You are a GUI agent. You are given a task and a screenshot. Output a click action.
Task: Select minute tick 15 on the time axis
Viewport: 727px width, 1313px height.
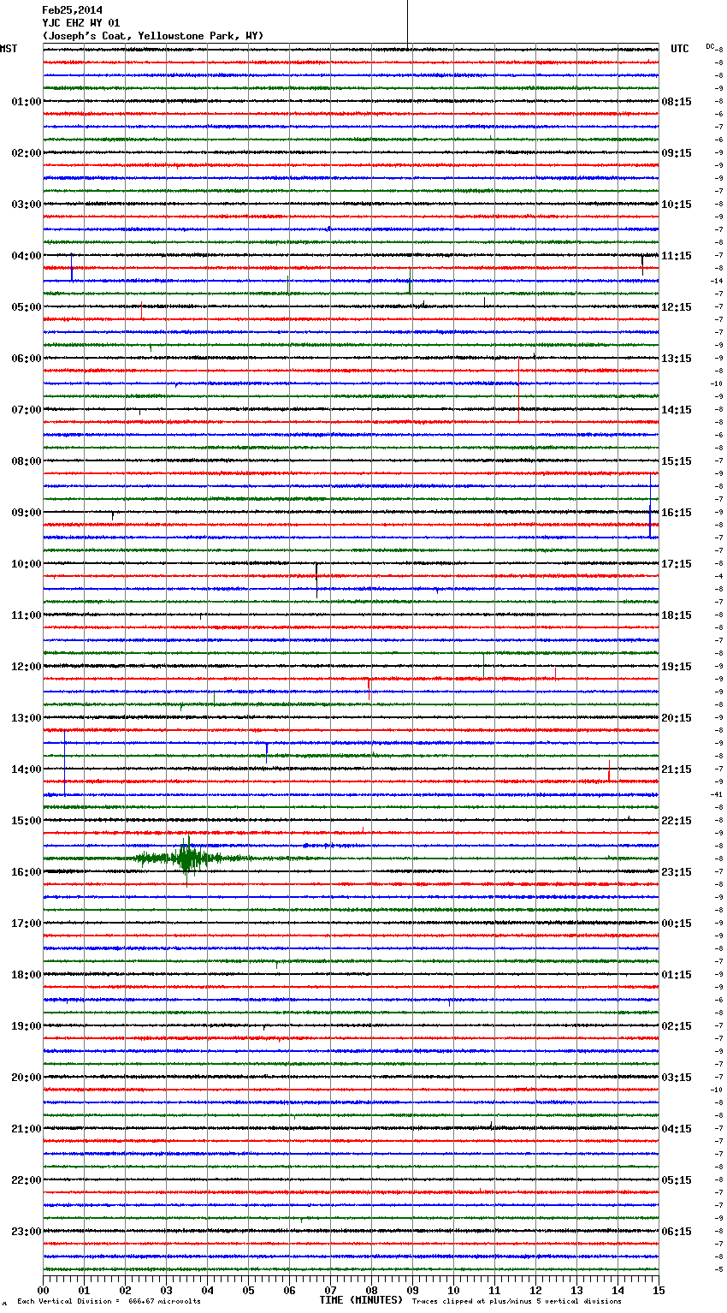(x=659, y=1290)
